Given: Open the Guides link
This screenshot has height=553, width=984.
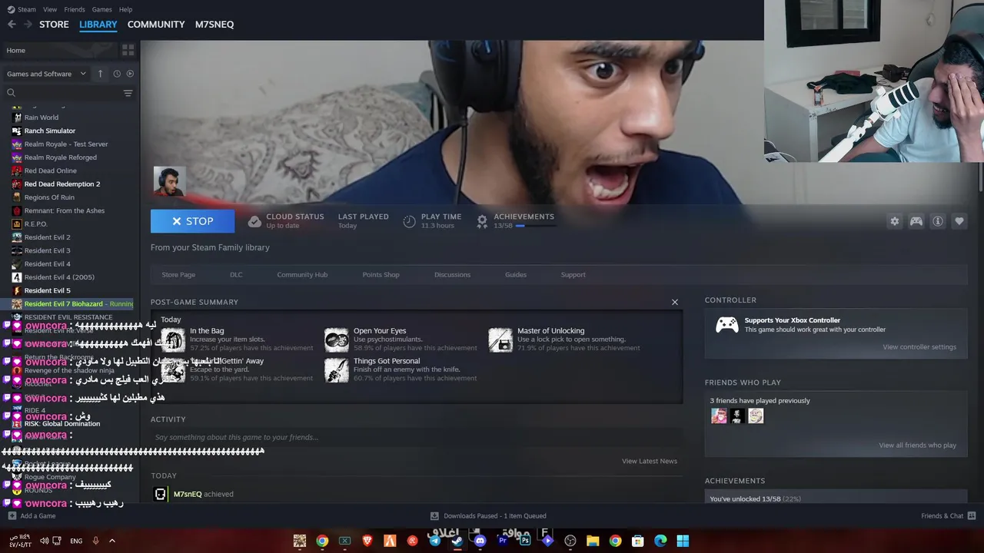Looking at the screenshot, I should (516, 274).
